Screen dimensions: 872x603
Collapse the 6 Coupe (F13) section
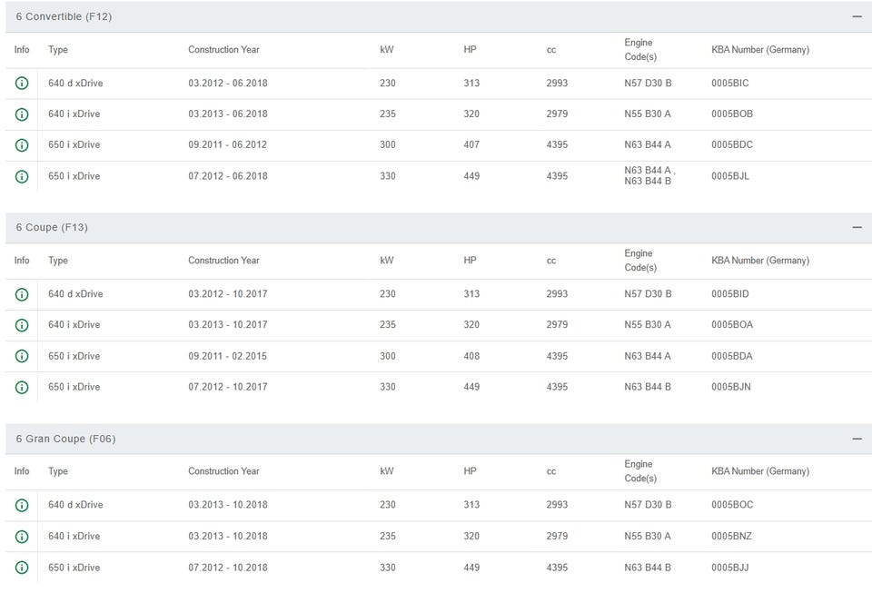[x=857, y=227]
